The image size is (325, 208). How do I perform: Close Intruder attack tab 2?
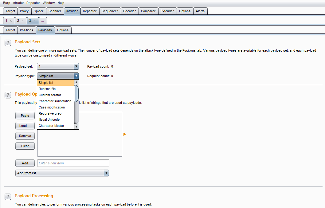tap(23, 21)
